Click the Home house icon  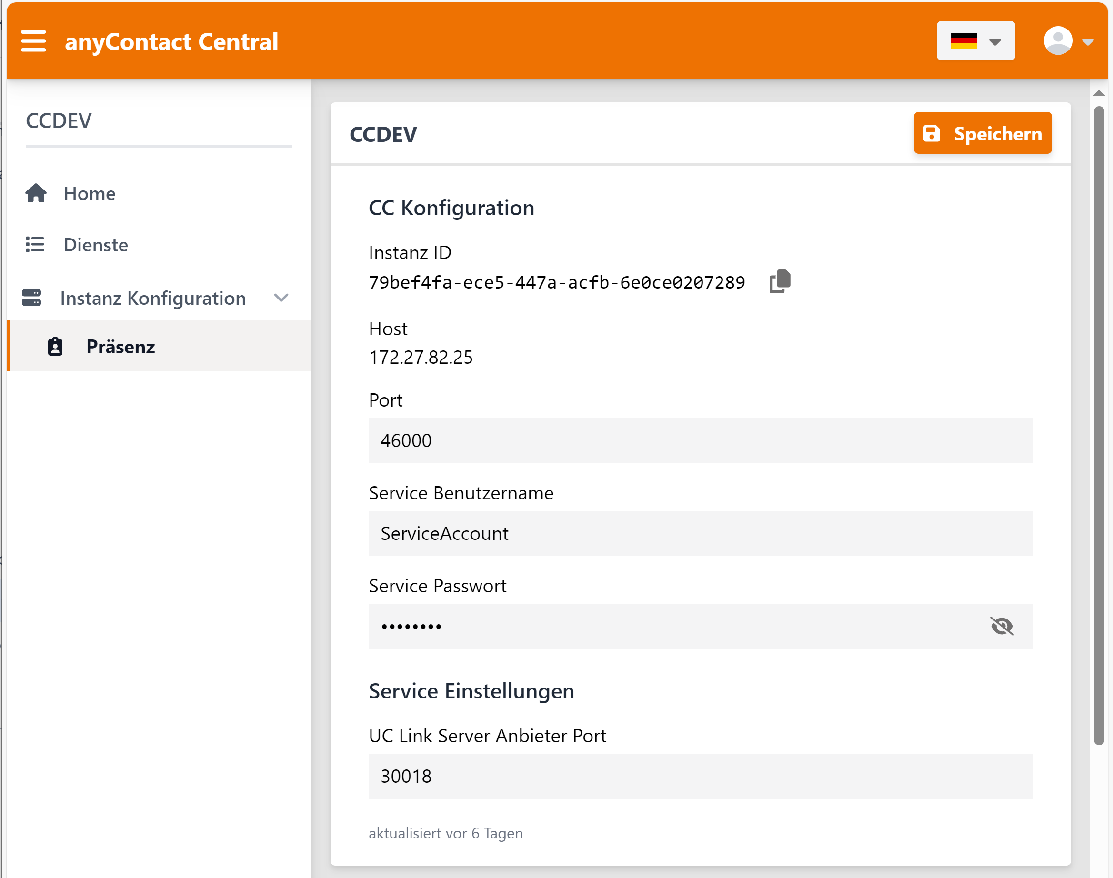coord(36,193)
